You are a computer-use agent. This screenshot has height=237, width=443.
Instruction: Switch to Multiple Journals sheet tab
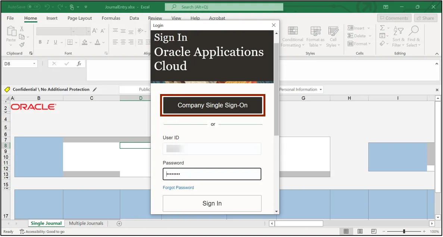click(x=85, y=223)
